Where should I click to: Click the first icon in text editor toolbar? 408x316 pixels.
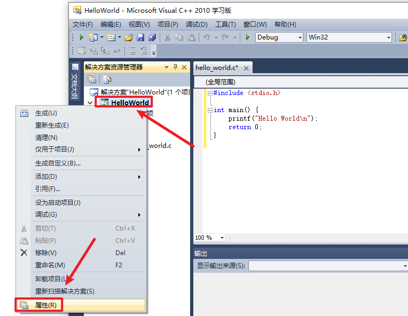82,51
